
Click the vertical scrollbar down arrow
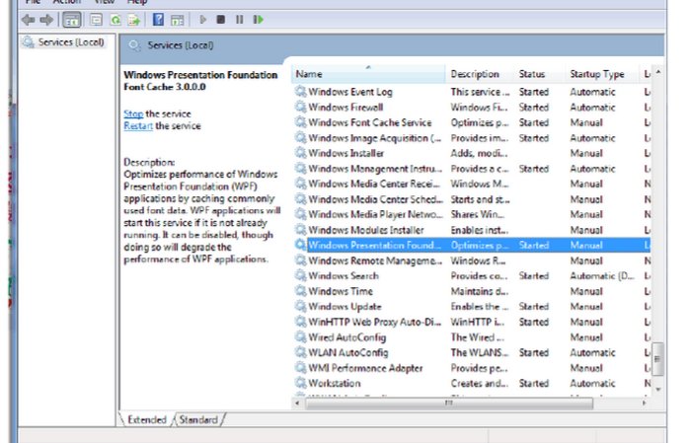658,389
